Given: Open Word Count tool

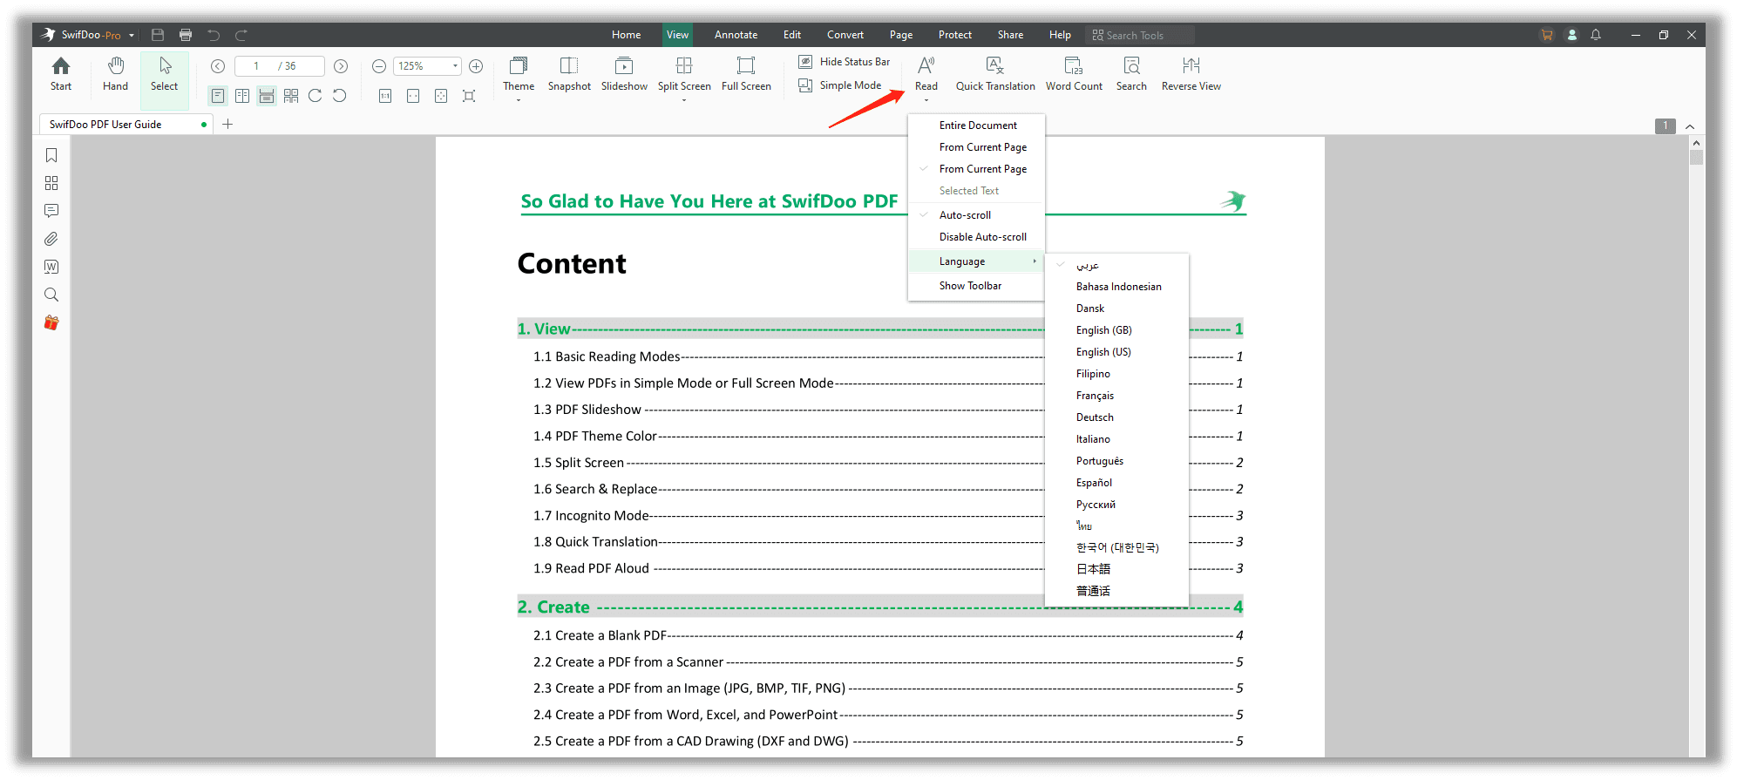Looking at the screenshot, I should point(1074,74).
